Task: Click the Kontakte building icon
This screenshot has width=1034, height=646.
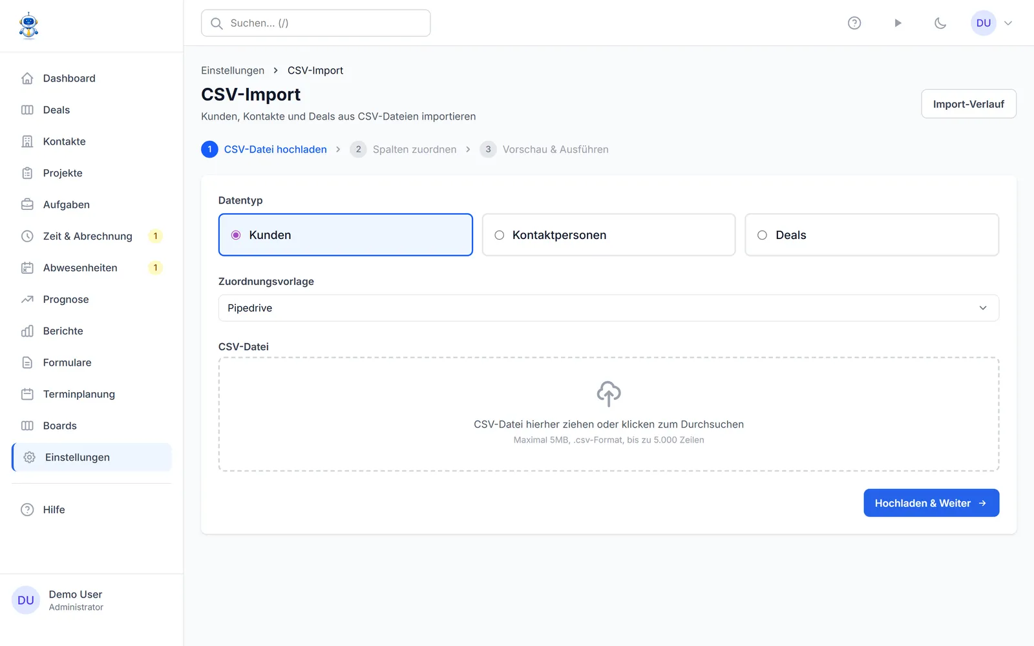Action: [x=27, y=141]
